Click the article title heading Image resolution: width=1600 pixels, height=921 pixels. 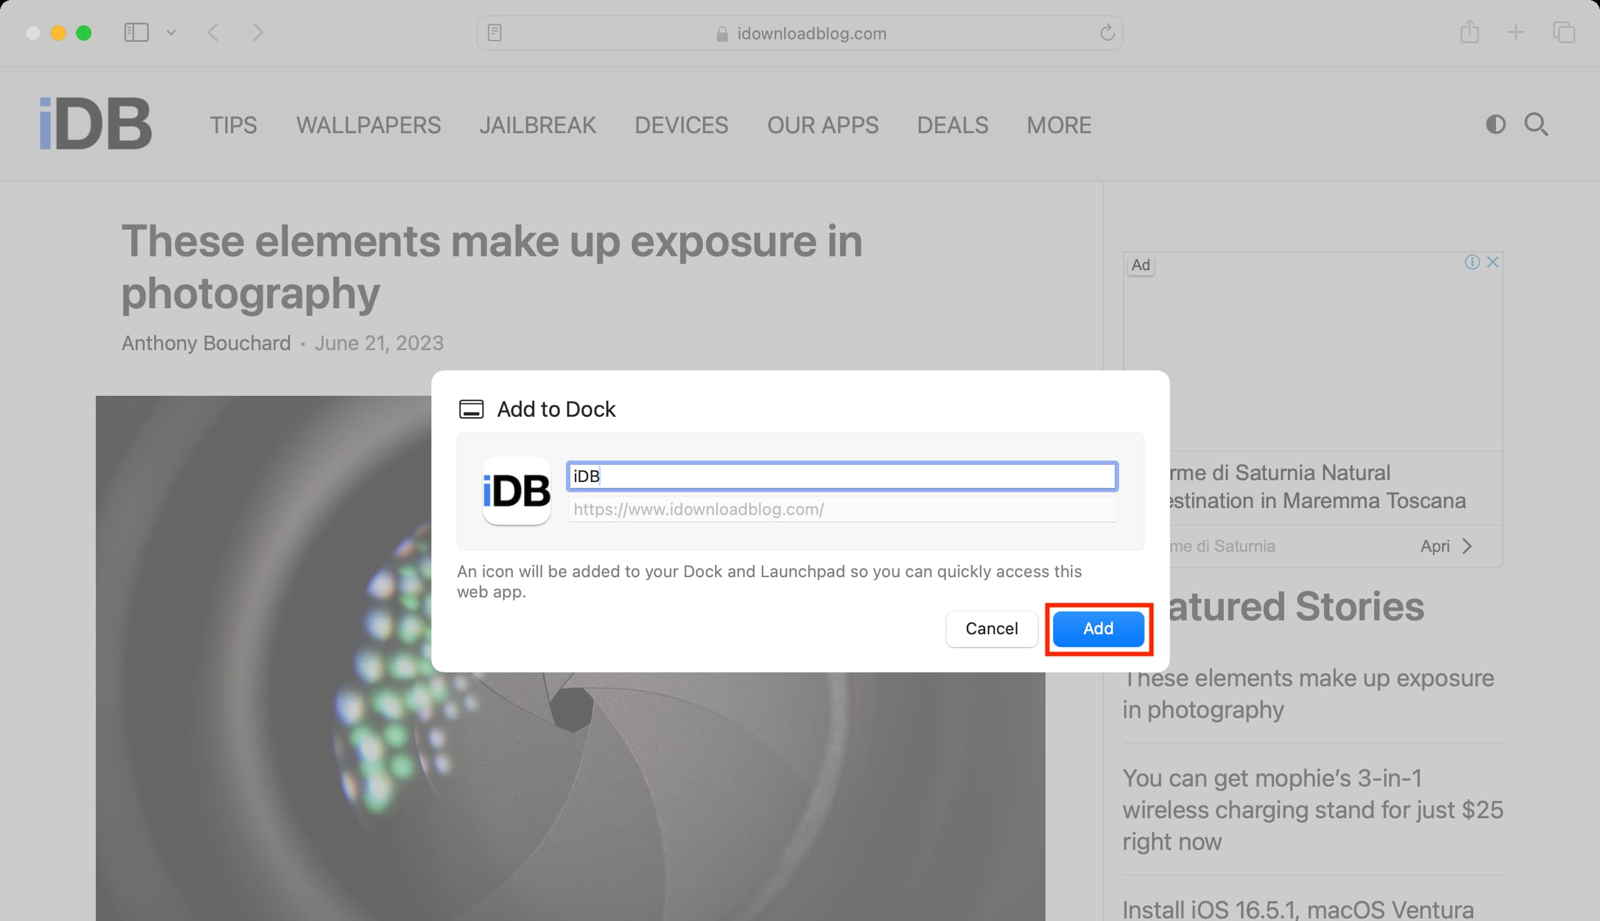click(492, 267)
